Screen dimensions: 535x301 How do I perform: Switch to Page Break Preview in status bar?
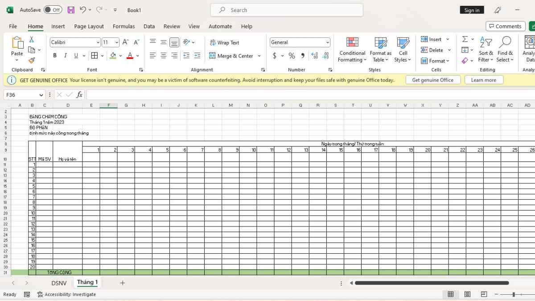(x=484, y=294)
